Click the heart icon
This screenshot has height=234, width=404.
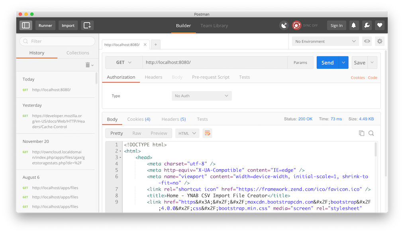pyautogui.click(x=380, y=25)
